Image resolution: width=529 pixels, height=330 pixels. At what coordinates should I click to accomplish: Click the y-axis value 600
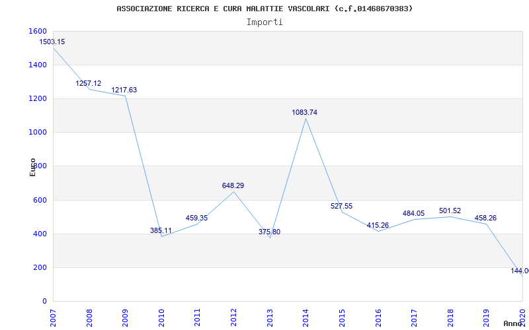(40, 200)
